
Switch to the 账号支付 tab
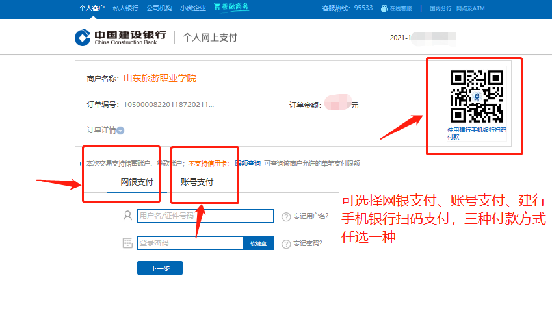tap(197, 182)
